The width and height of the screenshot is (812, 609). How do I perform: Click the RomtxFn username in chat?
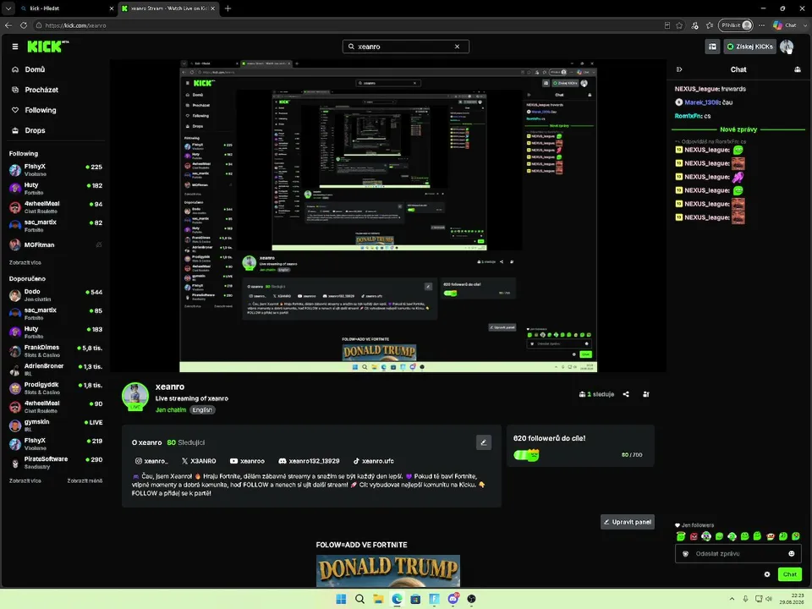[689, 116]
